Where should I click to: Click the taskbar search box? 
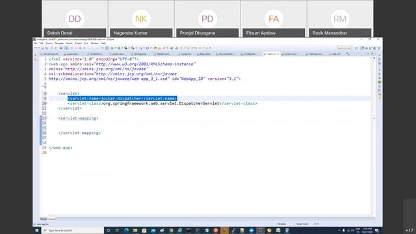click(x=73, y=230)
